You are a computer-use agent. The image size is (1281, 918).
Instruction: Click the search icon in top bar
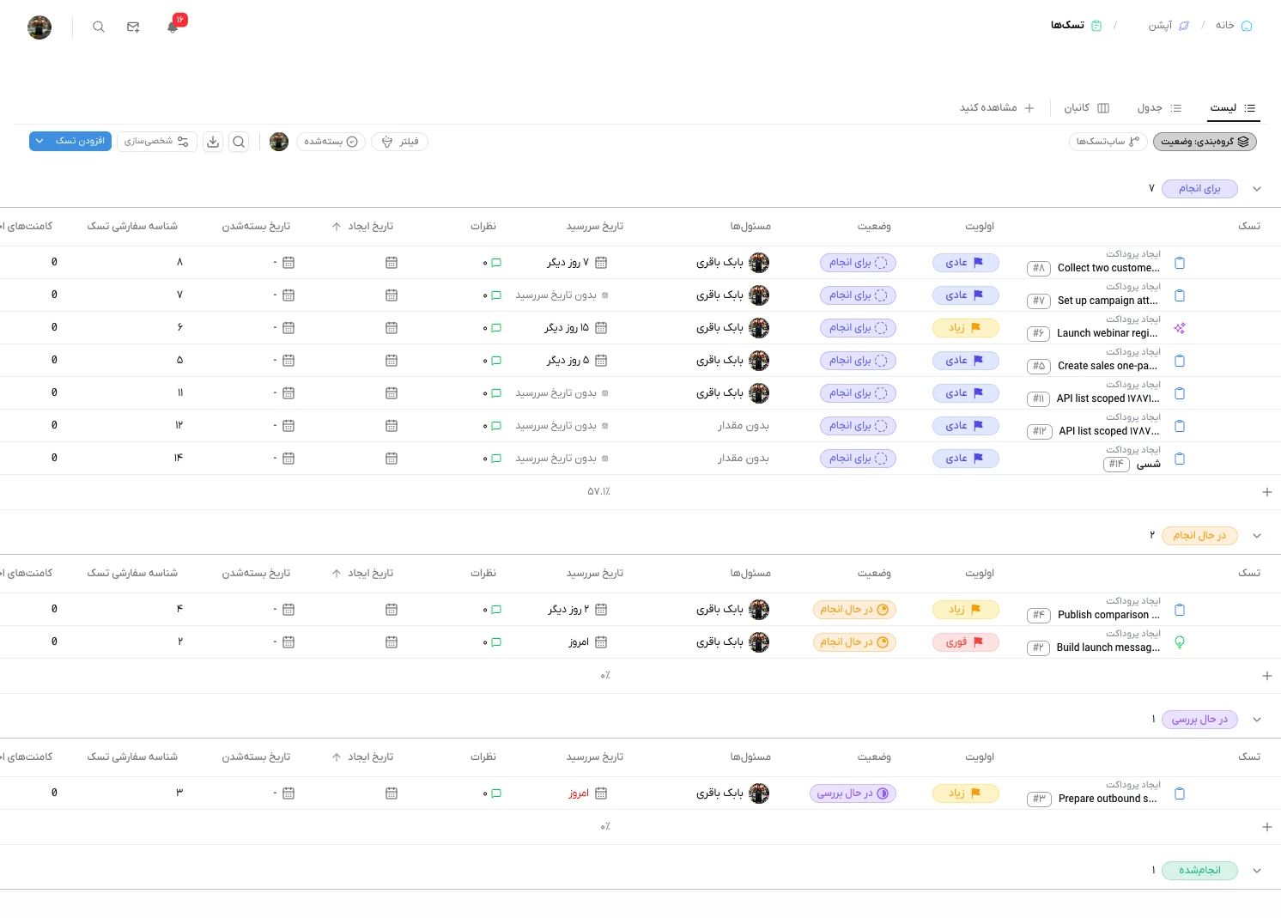coord(99,27)
